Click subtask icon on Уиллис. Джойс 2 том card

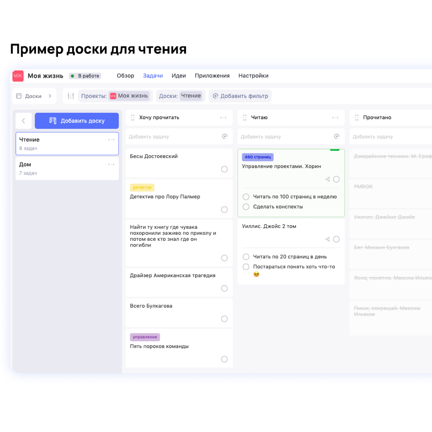pyautogui.click(x=328, y=239)
